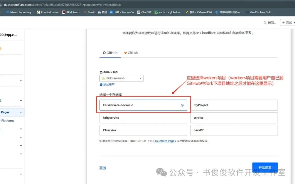The image size is (295, 184).
Task: Click the search magnifier 转到 icon
Action: tap(265, 23)
